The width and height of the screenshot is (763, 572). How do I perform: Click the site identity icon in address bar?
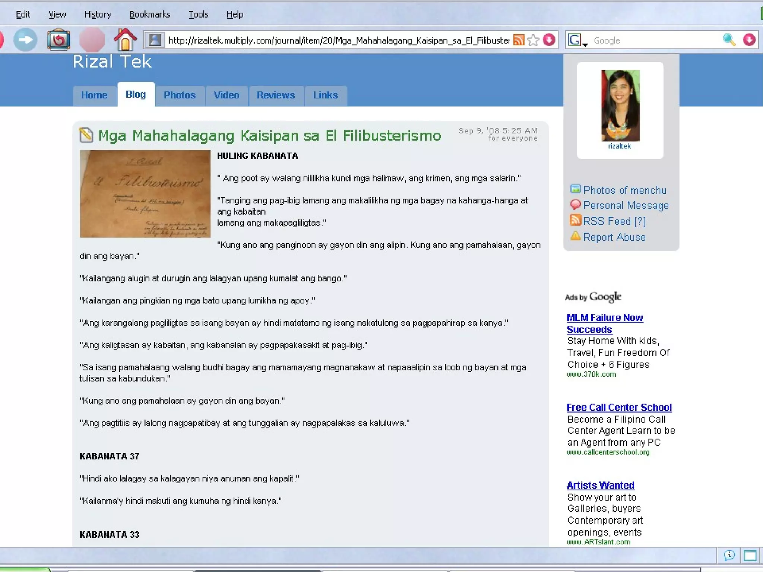pos(155,40)
